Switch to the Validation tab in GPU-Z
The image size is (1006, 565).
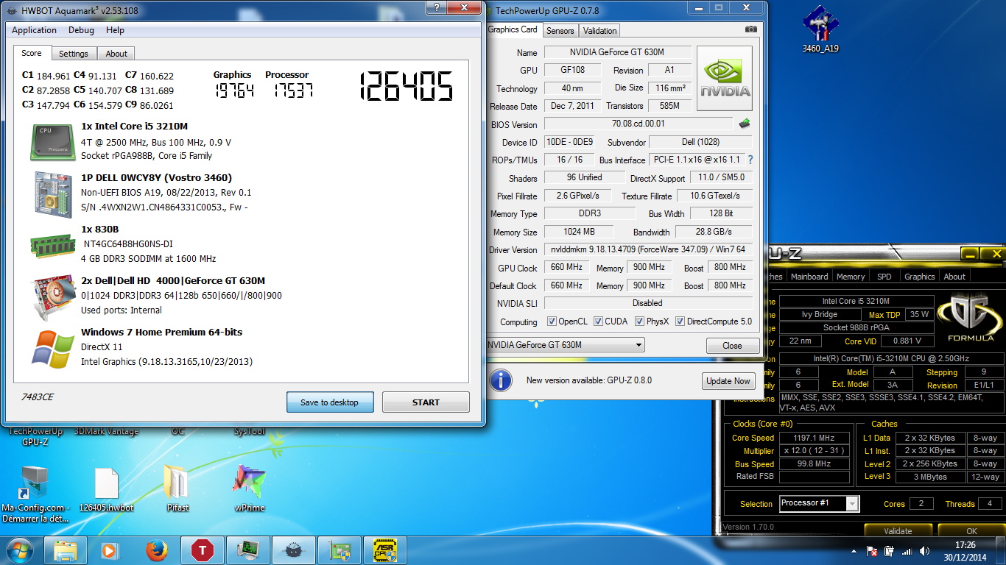[599, 31]
